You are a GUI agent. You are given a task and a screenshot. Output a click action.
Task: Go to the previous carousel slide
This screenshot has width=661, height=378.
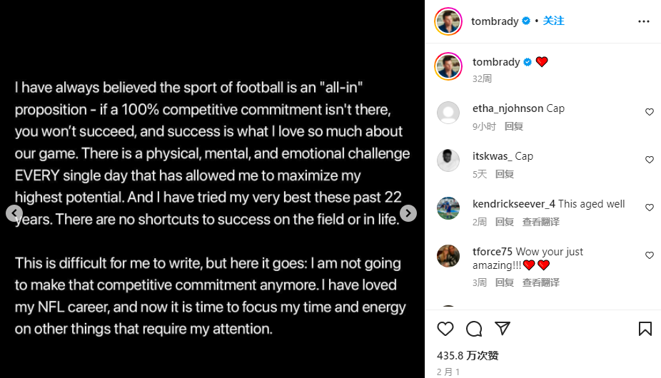click(x=14, y=213)
